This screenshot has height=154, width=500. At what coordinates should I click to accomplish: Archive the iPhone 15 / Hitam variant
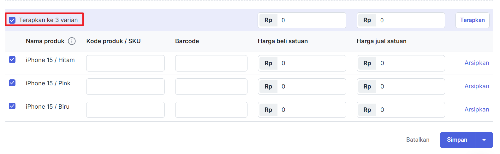tap(477, 63)
